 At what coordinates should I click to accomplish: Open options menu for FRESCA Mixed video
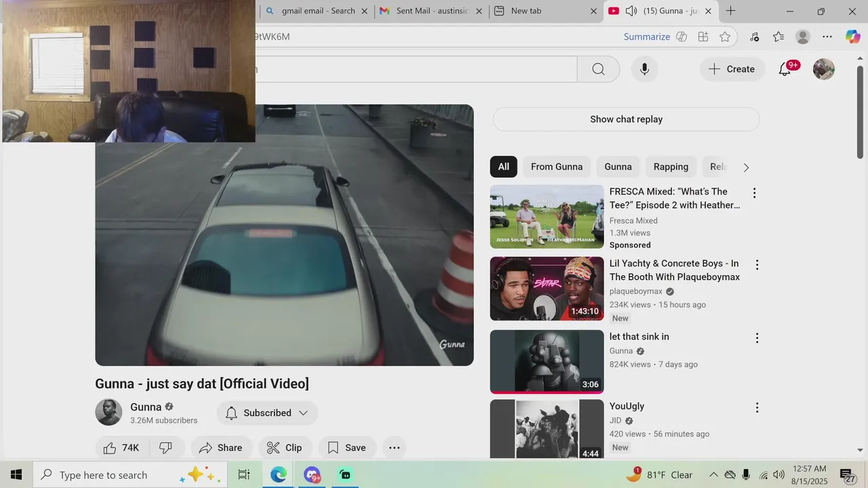[x=753, y=193]
